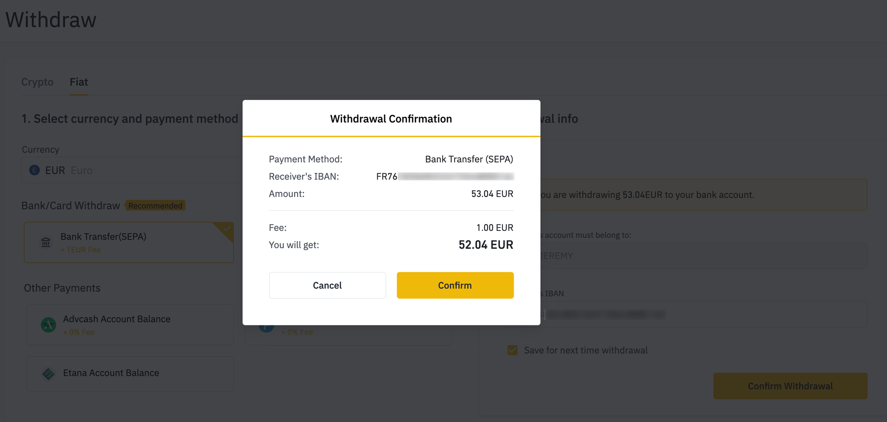Viewport: 887px width, 422px height.
Task: Switch to the Fiat tab
Action: click(x=79, y=82)
